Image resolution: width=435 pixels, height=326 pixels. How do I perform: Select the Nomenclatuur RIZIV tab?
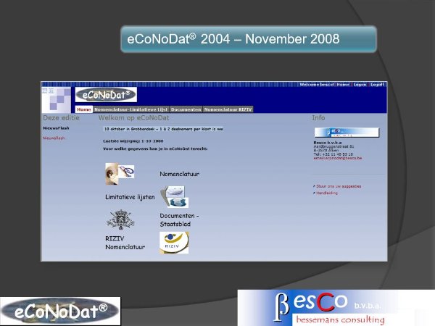(x=228, y=109)
